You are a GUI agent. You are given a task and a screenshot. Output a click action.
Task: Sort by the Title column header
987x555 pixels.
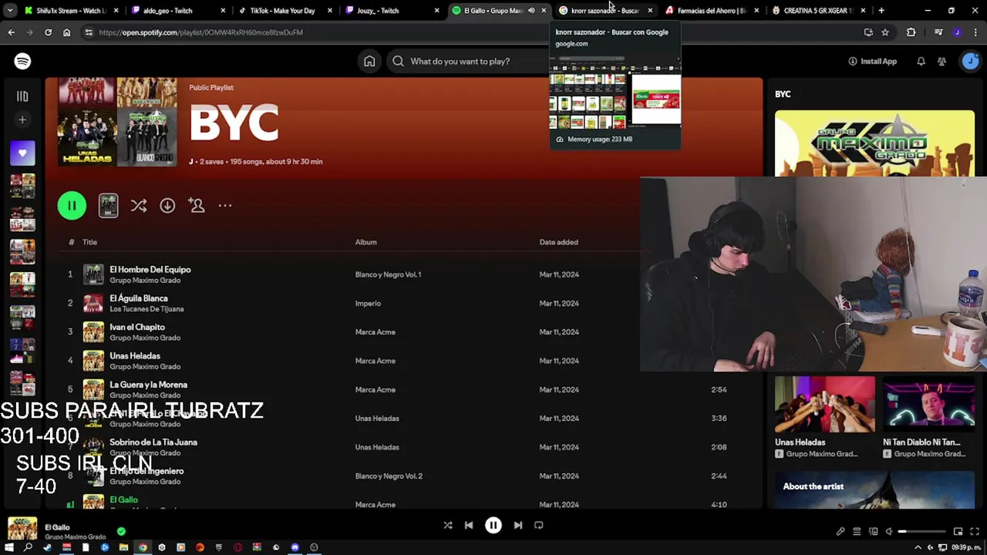point(89,242)
